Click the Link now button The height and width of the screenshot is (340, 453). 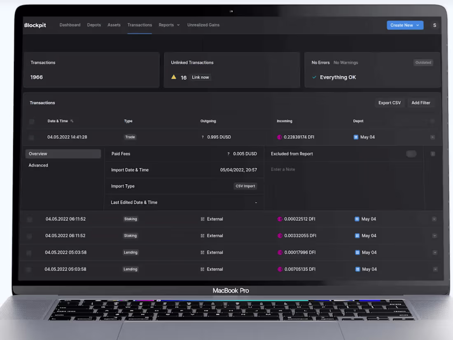coord(200,77)
